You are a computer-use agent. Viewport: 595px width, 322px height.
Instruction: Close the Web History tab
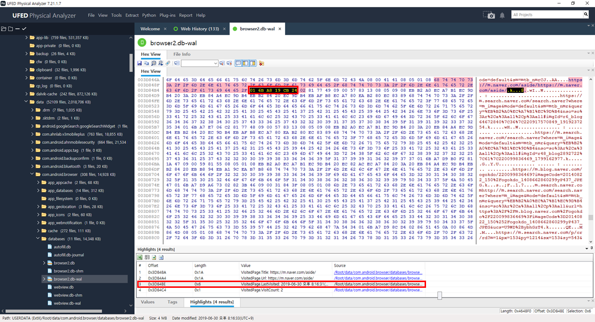point(223,29)
